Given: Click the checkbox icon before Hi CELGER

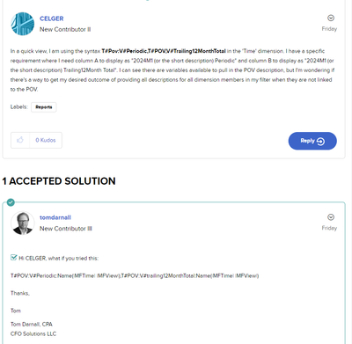Looking at the screenshot, I should pyautogui.click(x=13, y=258).
